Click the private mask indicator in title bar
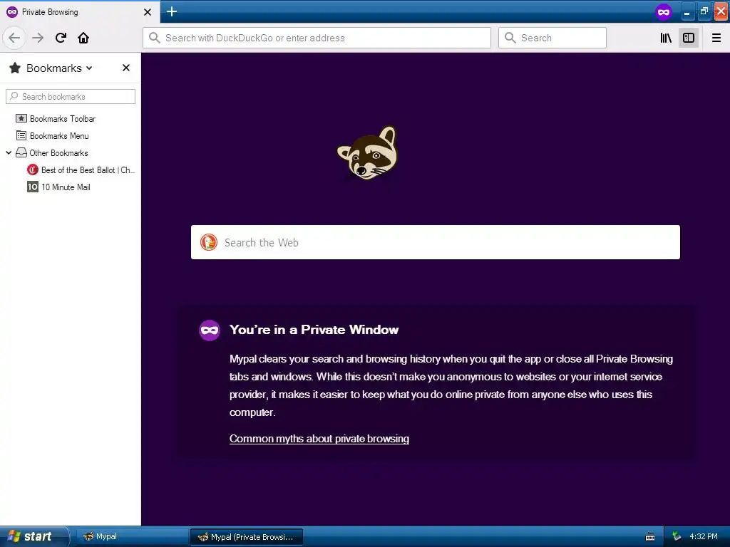 point(664,12)
